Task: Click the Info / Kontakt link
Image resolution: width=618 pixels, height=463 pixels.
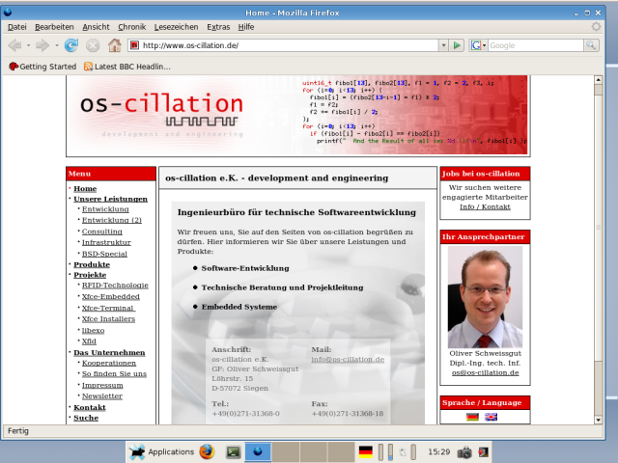Action: pos(485,206)
